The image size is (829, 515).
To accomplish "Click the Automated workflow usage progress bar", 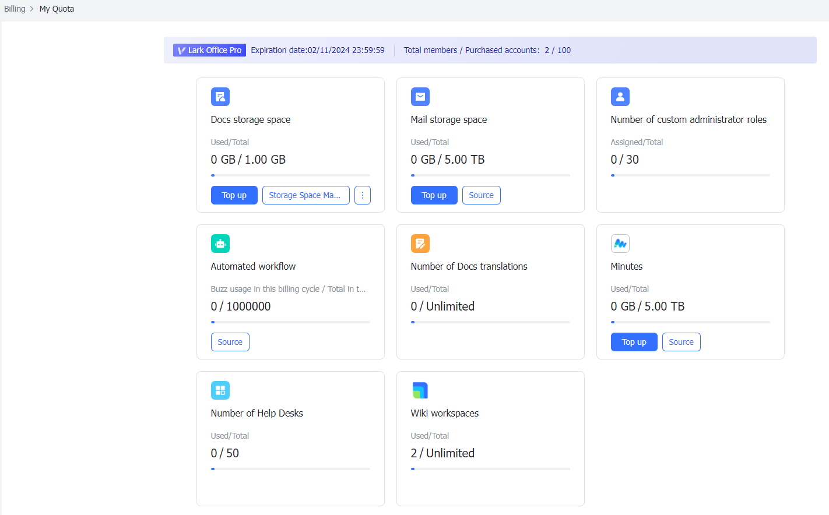I will (x=290, y=322).
